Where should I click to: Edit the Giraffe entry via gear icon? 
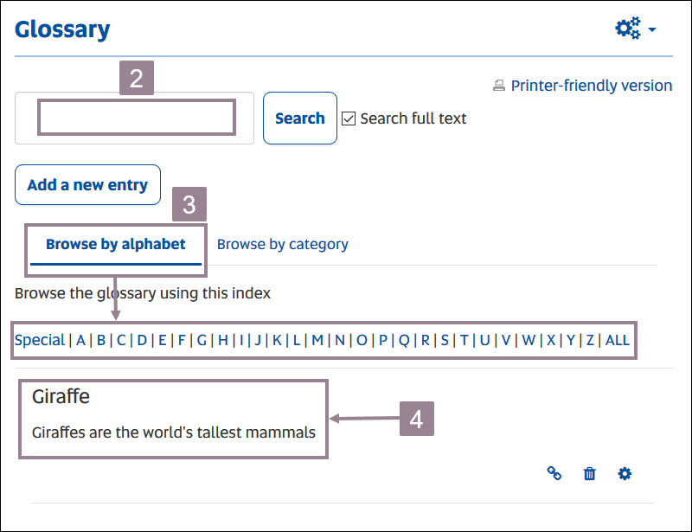624,474
